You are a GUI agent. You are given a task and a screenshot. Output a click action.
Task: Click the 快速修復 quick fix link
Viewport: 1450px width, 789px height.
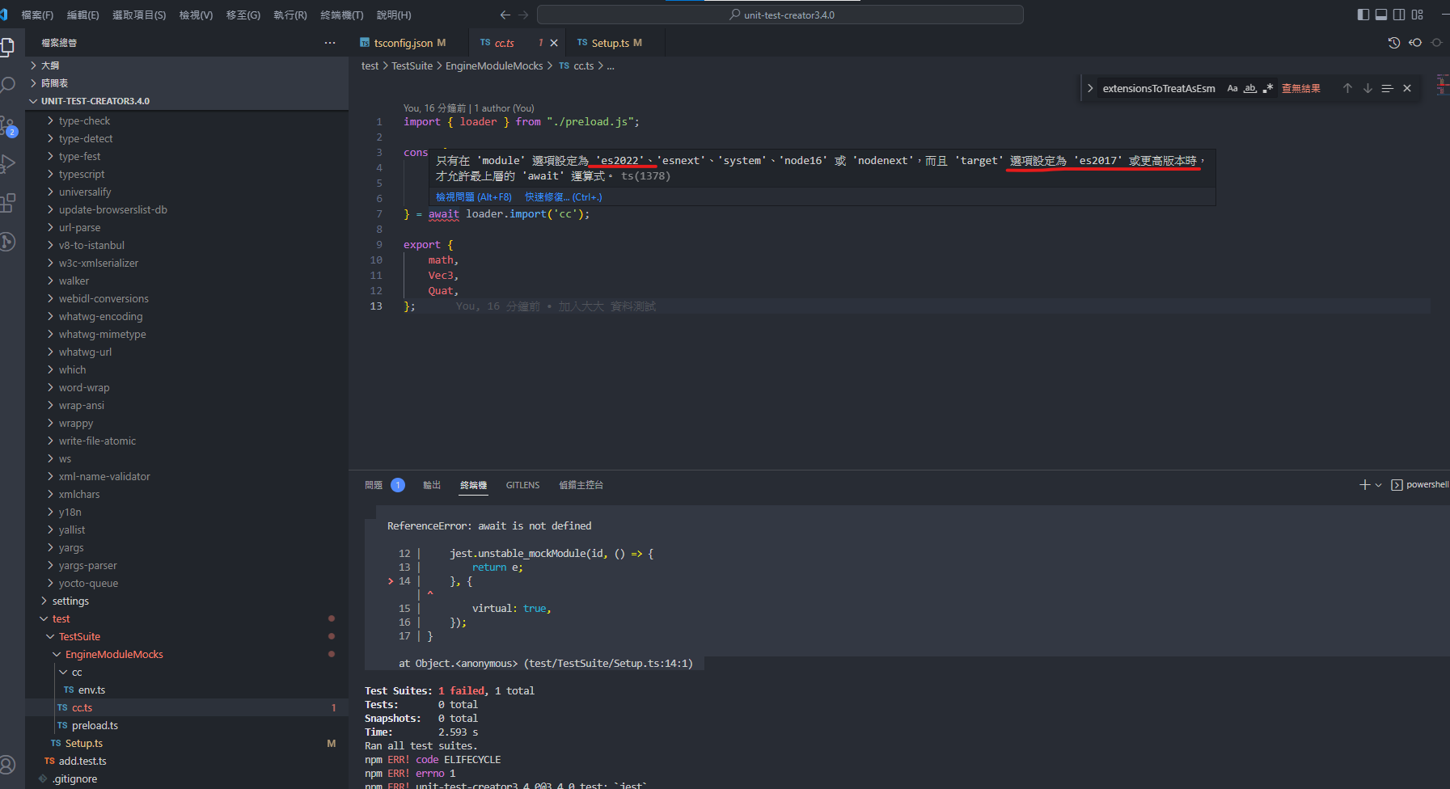click(563, 197)
